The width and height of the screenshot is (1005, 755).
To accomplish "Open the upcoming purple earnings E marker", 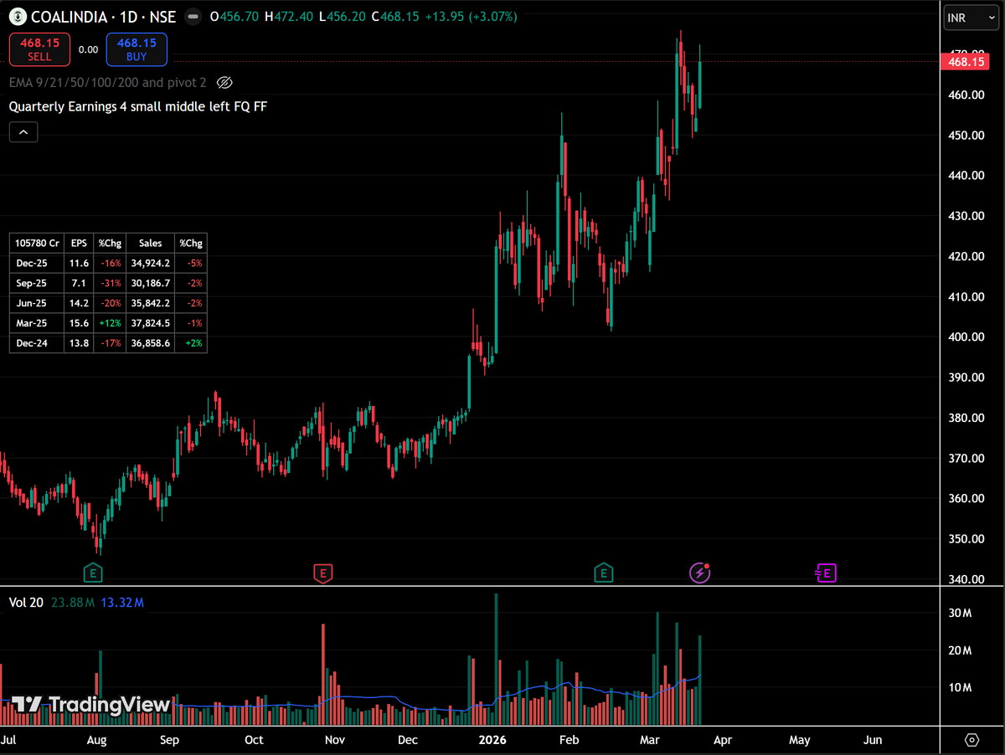I will pos(827,573).
